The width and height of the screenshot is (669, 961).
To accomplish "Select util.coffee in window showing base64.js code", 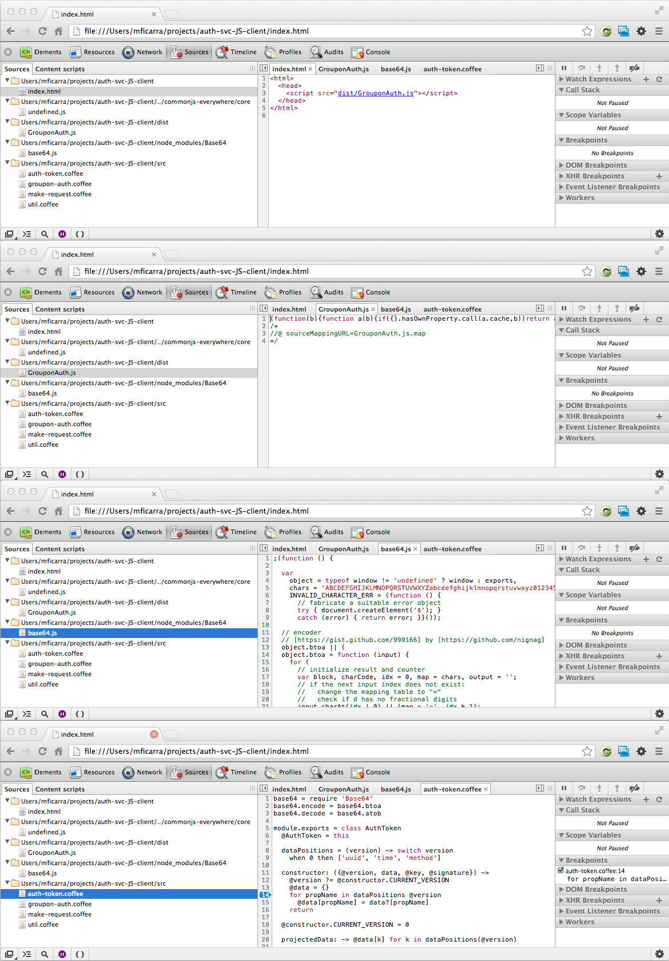I will tap(43, 684).
